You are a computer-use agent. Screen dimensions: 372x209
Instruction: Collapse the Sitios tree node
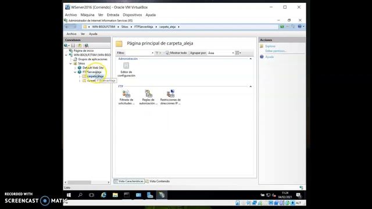point(70,63)
